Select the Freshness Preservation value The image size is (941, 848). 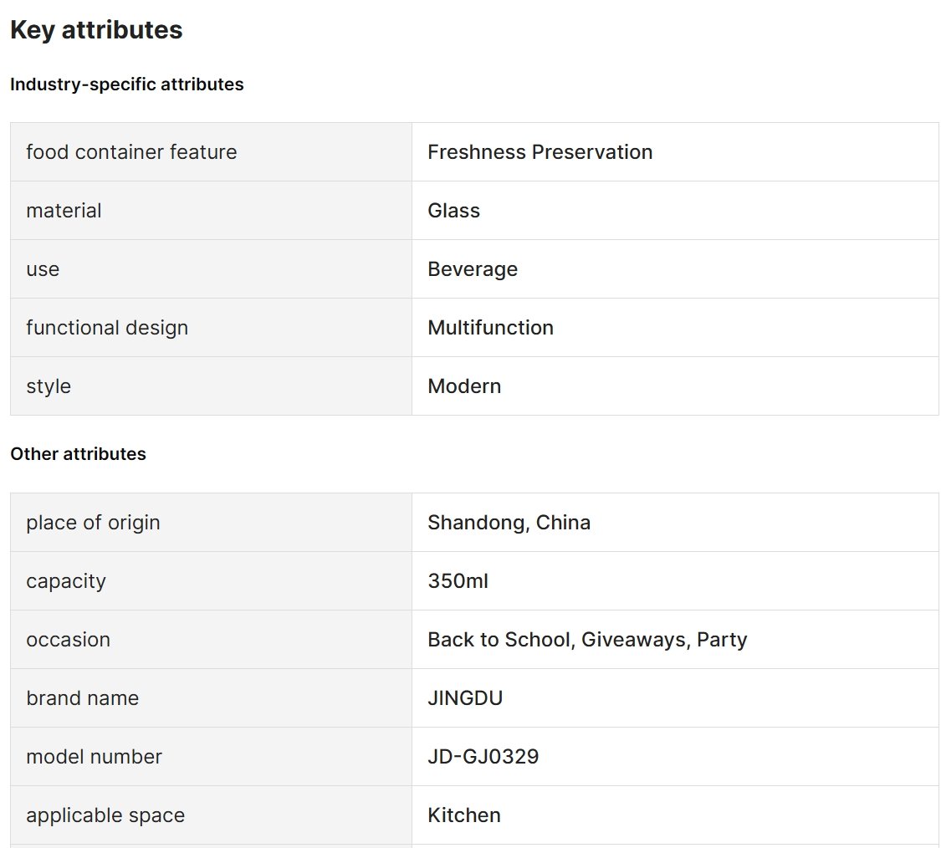540,152
